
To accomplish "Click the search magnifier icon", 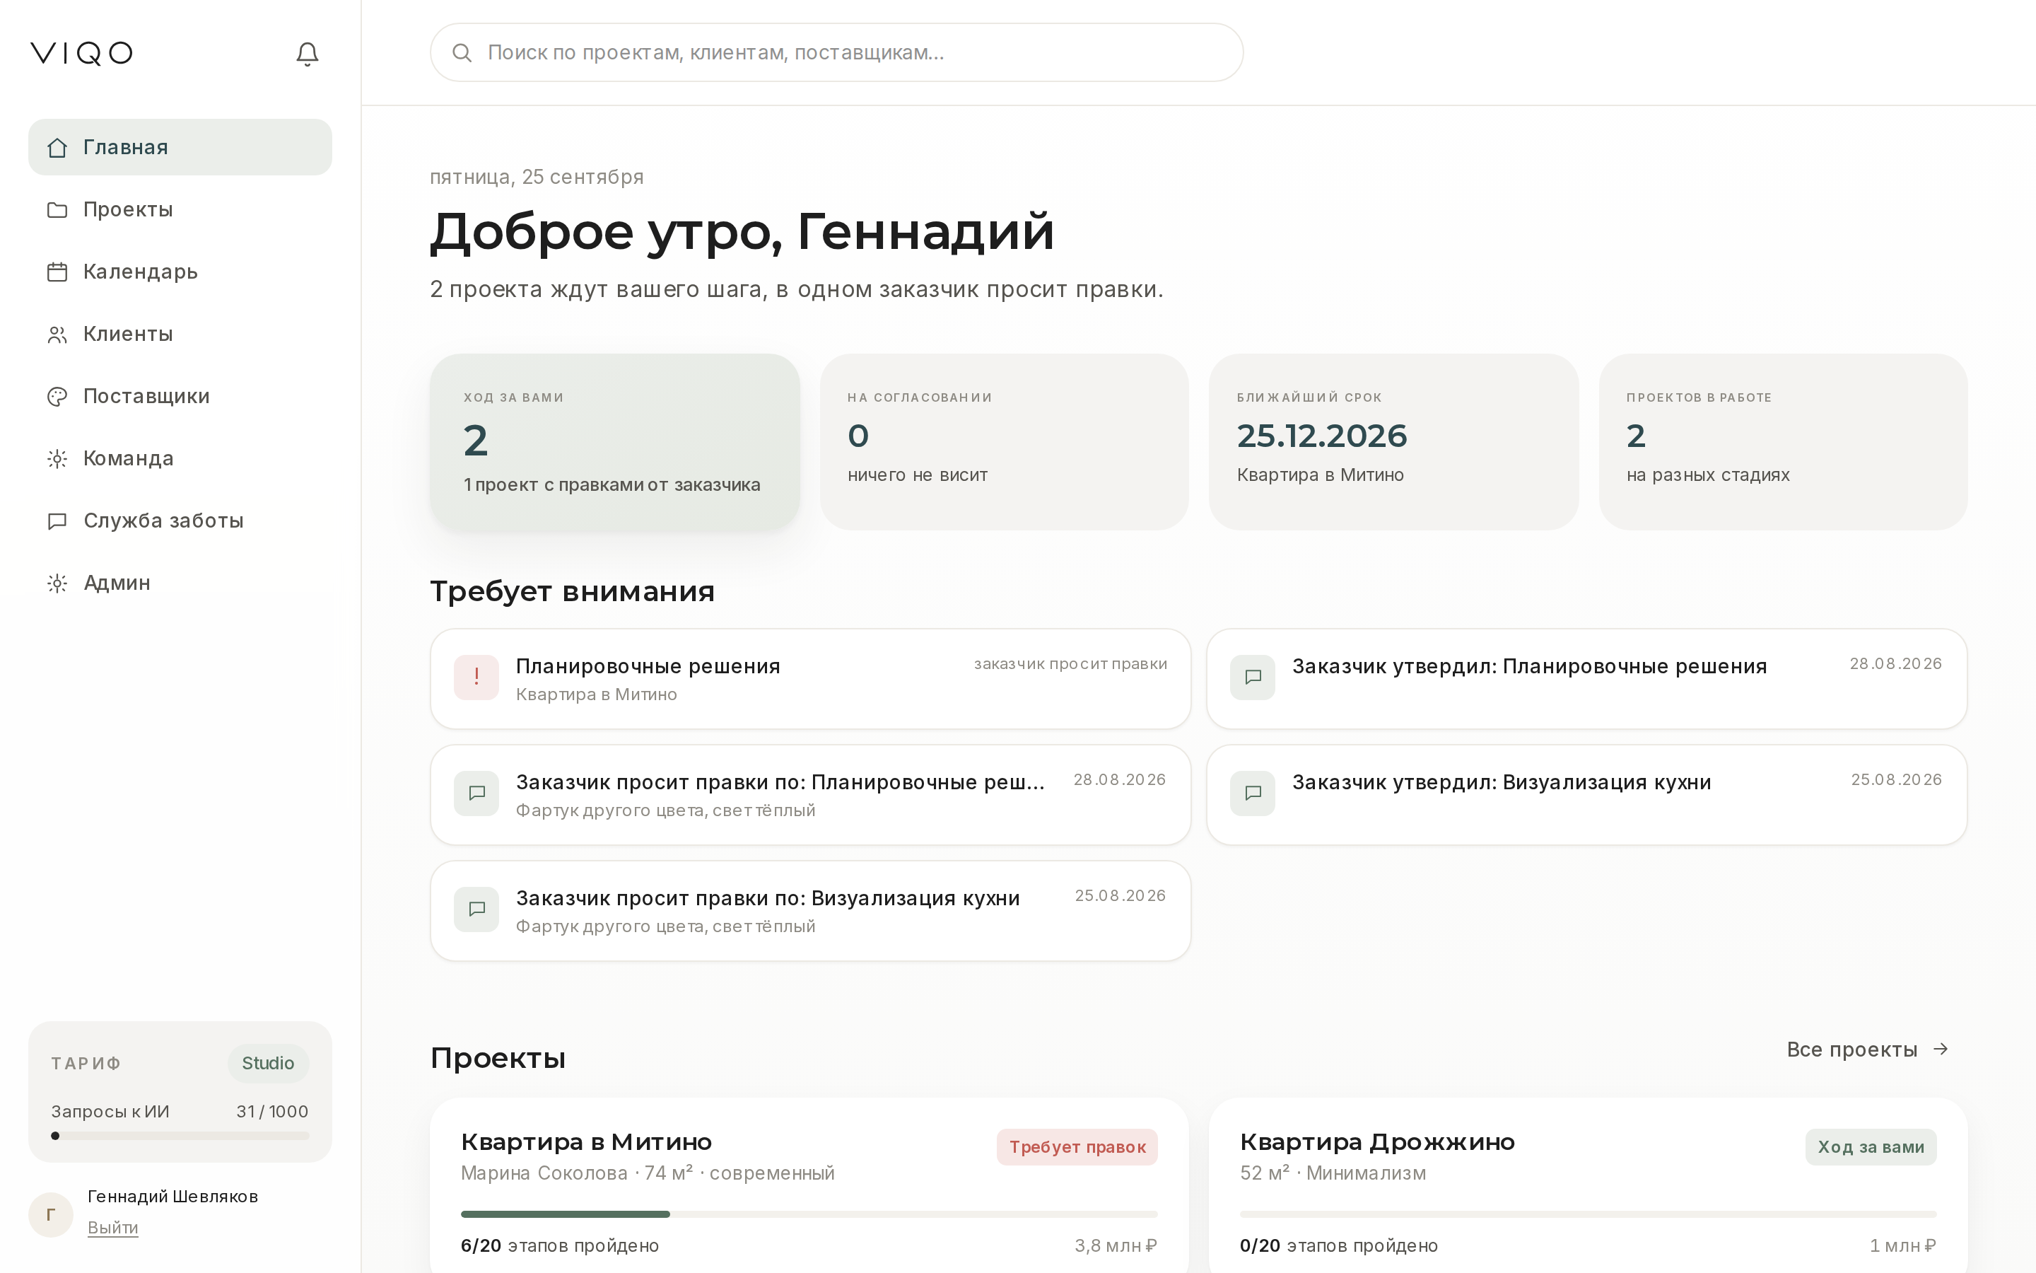I will coord(462,53).
